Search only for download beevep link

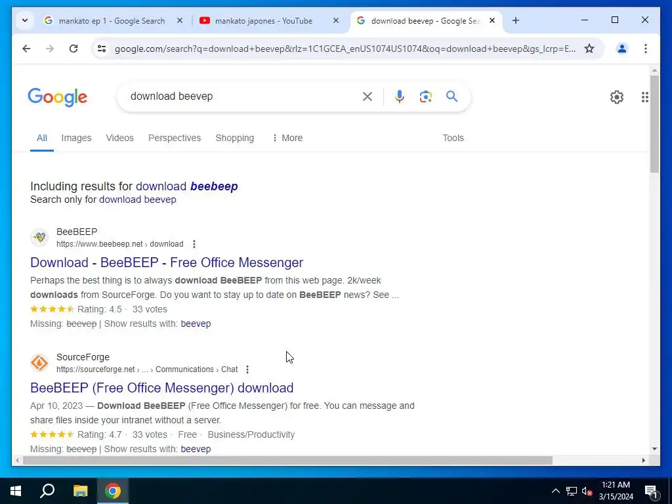tap(138, 199)
